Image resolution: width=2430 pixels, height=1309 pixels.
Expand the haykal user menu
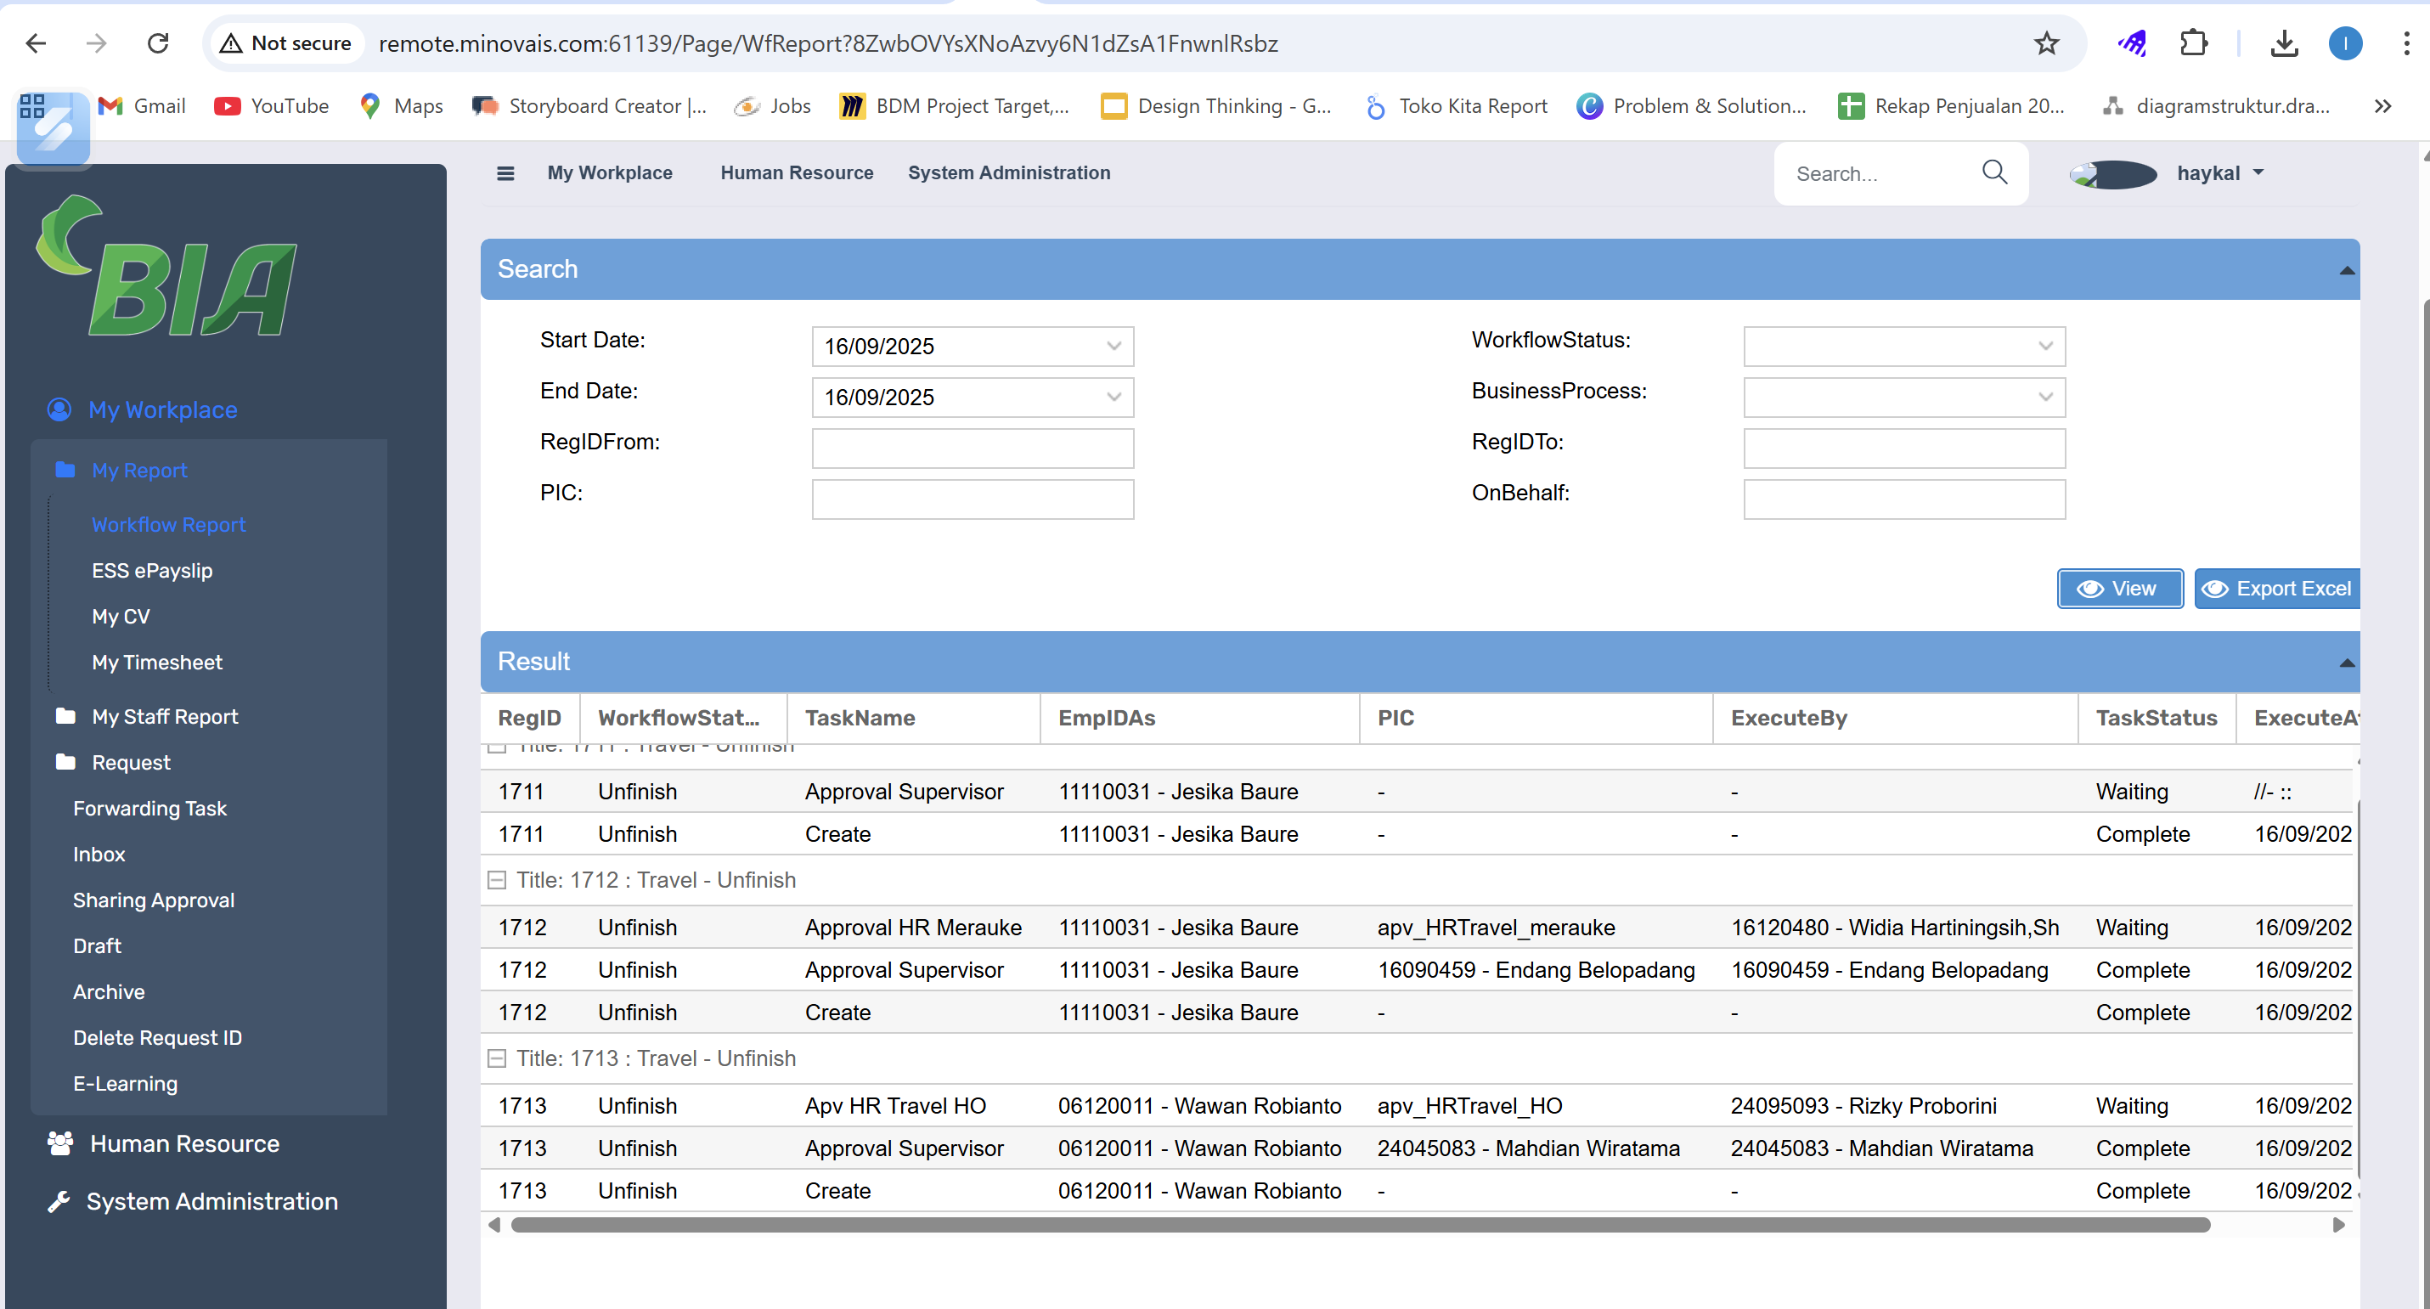point(2219,172)
